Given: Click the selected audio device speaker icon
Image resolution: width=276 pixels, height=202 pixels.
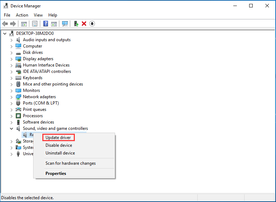Looking at the screenshot, I should point(25,135).
